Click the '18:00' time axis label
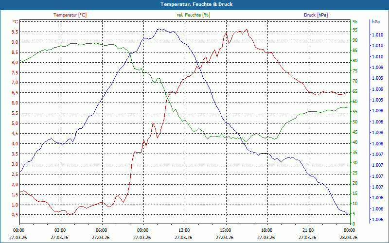This screenshot has width=389, height=243. tap(267, 230)
